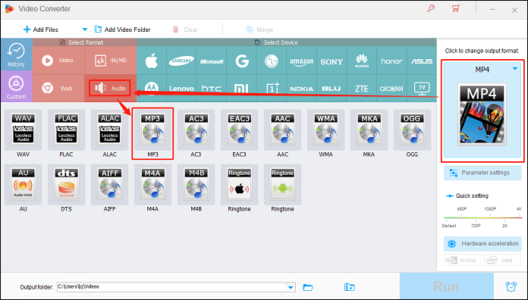Choose the WMA format

tap(325, 130)
